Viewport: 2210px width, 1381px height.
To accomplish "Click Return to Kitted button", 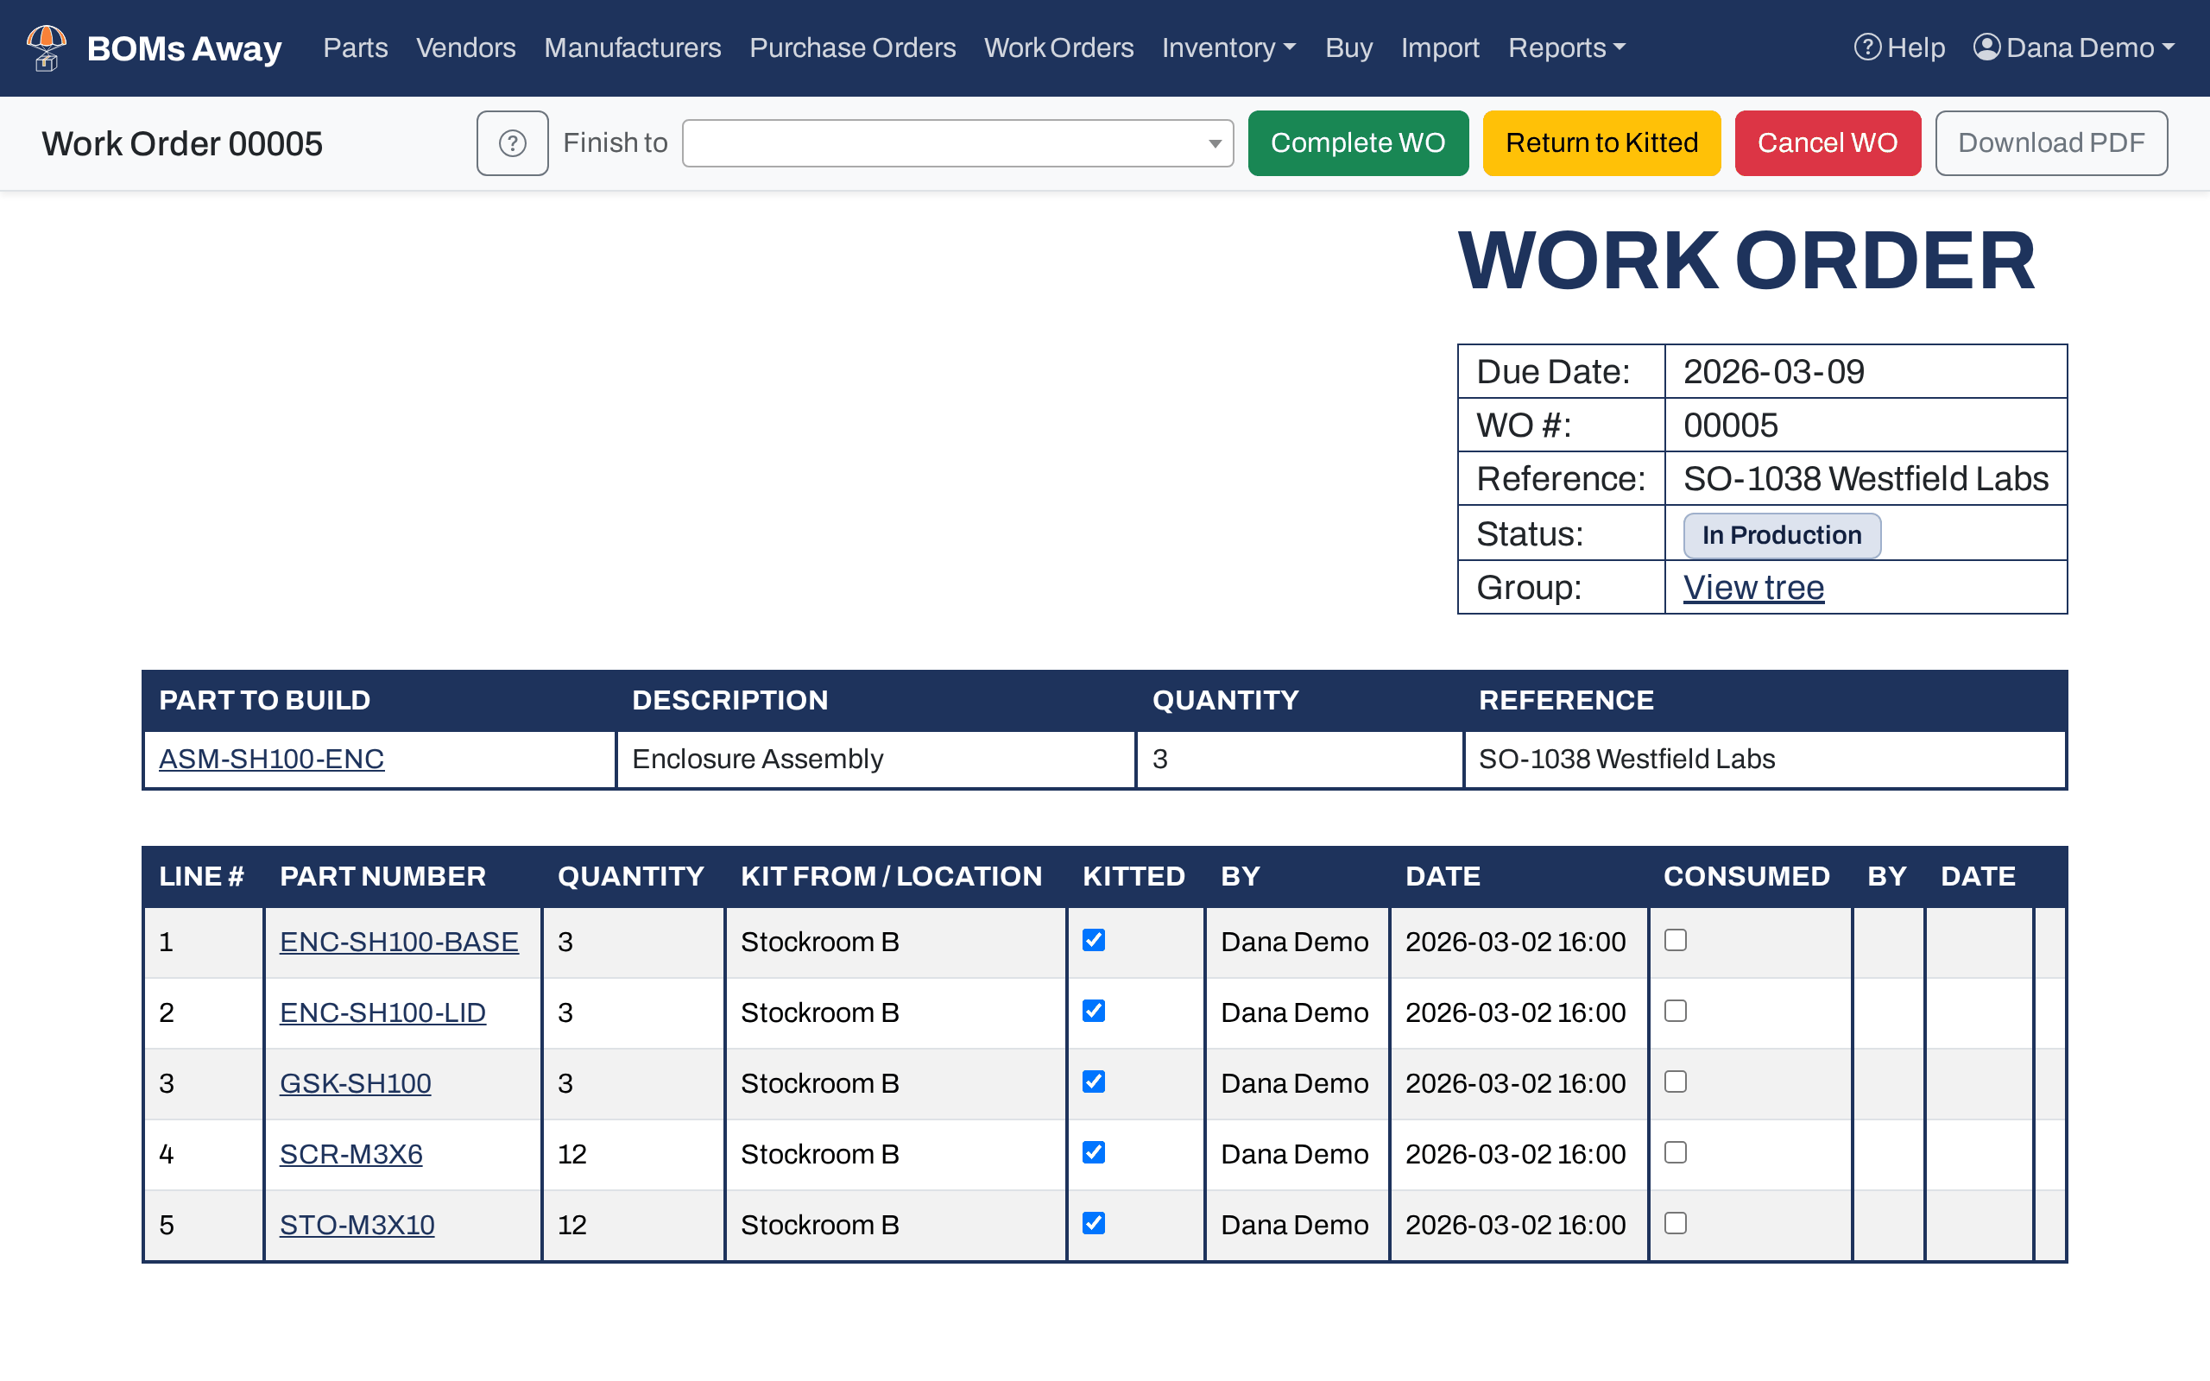I will coord(1601,143).
